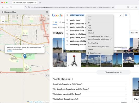Expand 'What states have the Eiffel Tower?'
The image size is (139, 103).
[90, 94]
